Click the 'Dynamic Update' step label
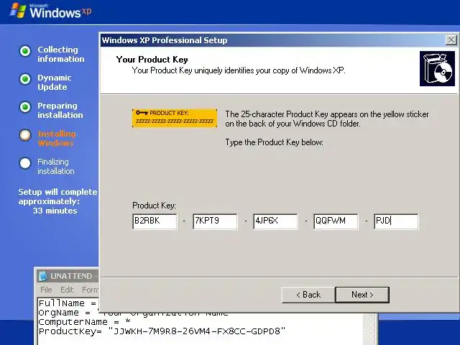 coord(55,83)
